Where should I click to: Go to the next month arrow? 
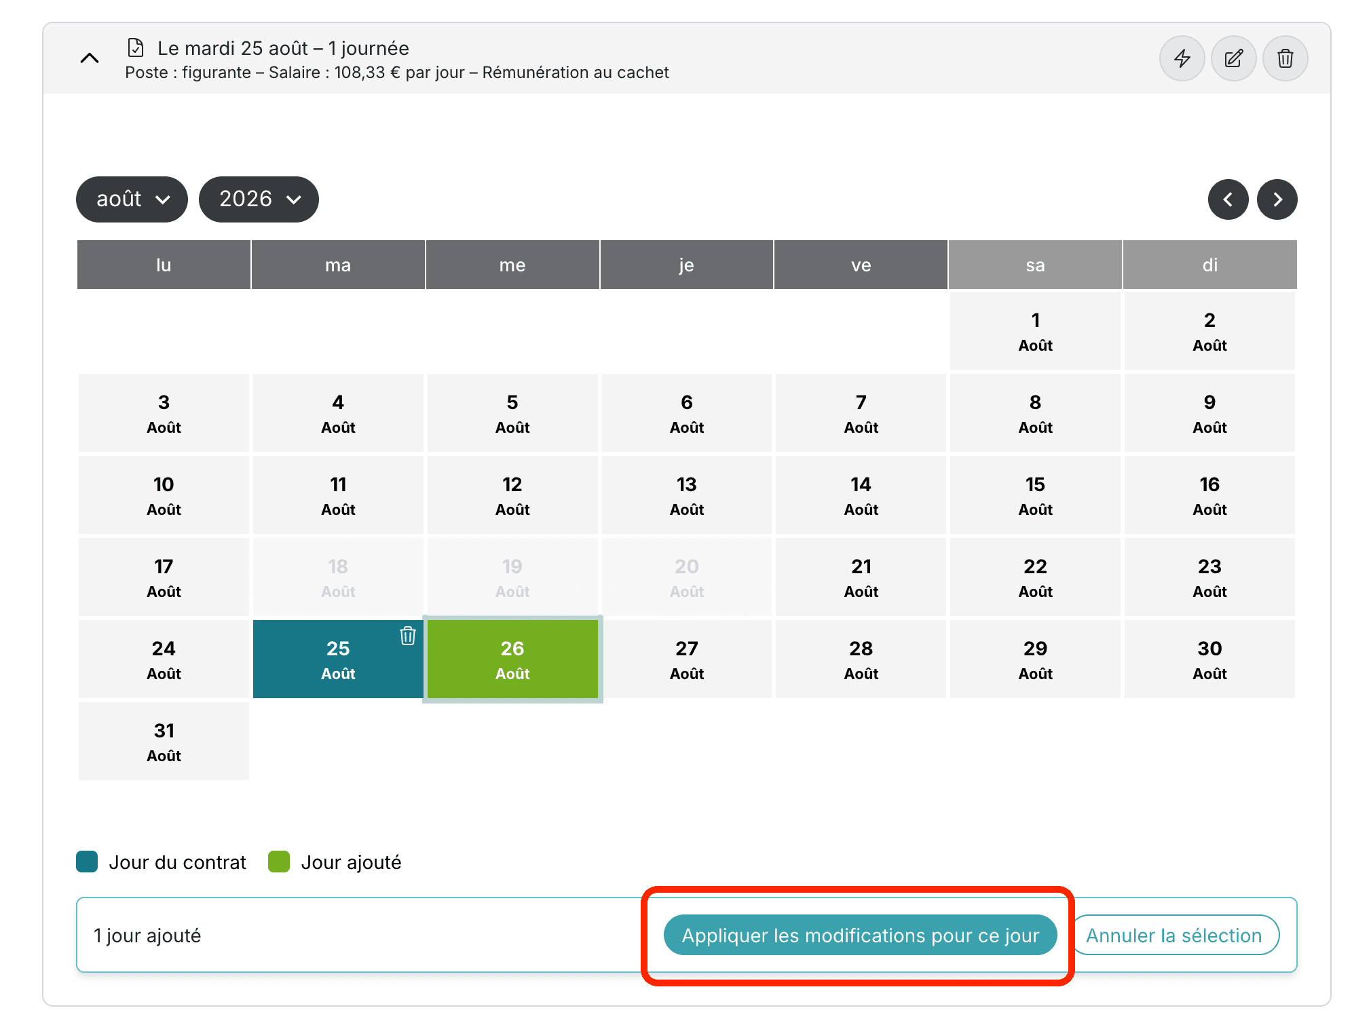point(1277,199)
